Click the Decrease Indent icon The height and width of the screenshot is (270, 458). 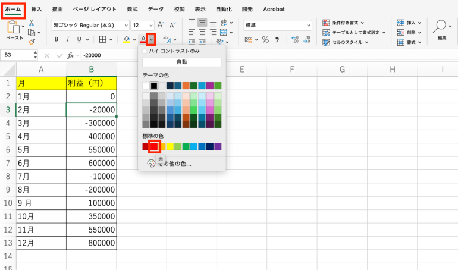pos(192,42)
